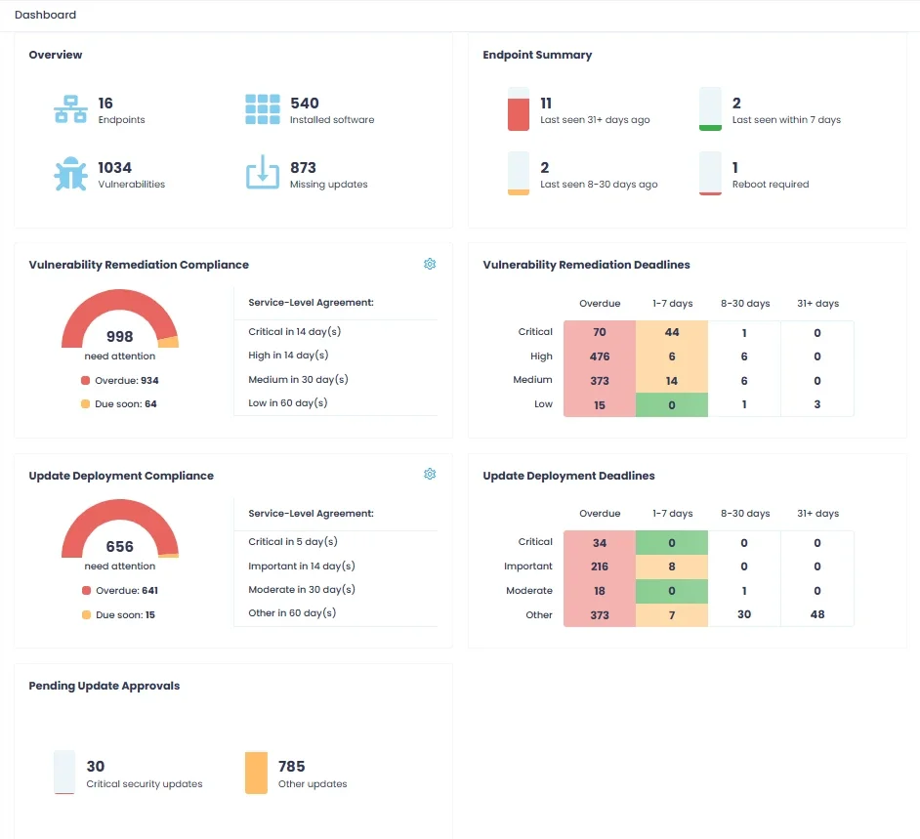Screen dimensions: 920x839
Task: Click Critical 1-7 days cell showing 44
Action: point(672,333)
